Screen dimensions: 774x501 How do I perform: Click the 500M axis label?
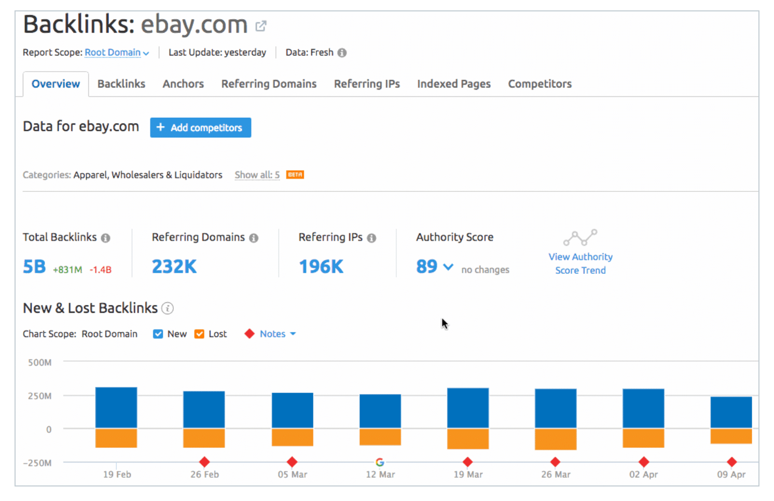pyautogui.click(x=40, y=363)
